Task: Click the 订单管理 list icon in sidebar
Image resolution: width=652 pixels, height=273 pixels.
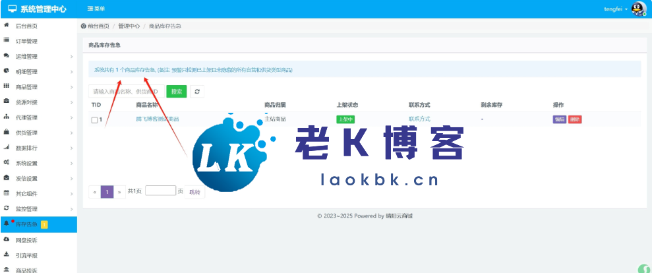Action: coord(7,41)
